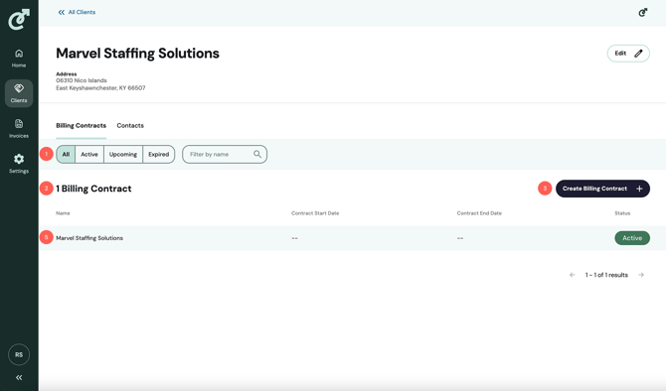The image size is (666, 391).
Task: Go to Invoices in the sidebar
Action: tap(19, 129)
